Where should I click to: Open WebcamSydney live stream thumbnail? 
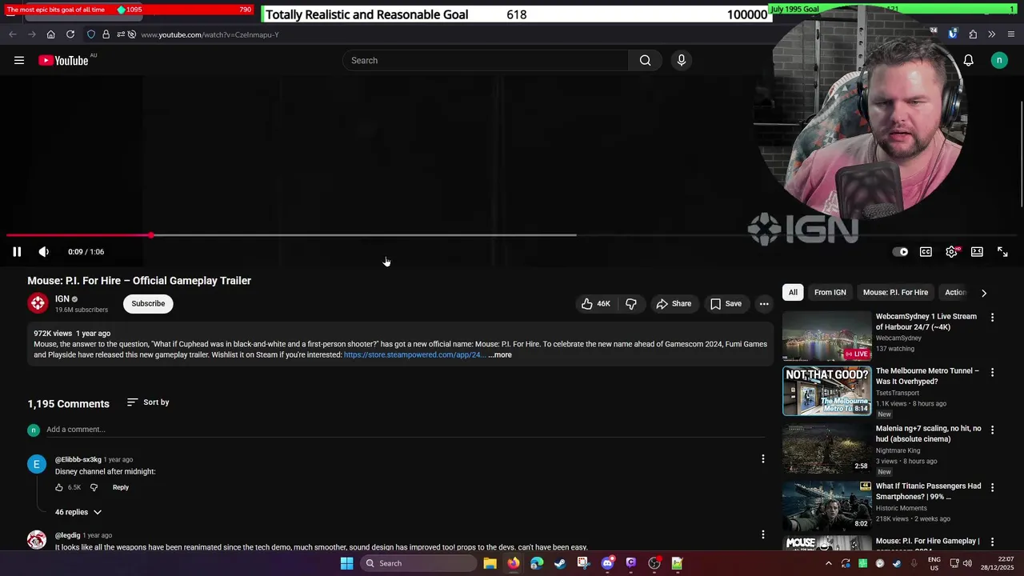click(x=826, y=336)
